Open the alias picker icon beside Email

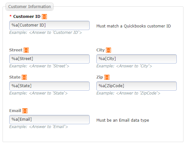25,111
